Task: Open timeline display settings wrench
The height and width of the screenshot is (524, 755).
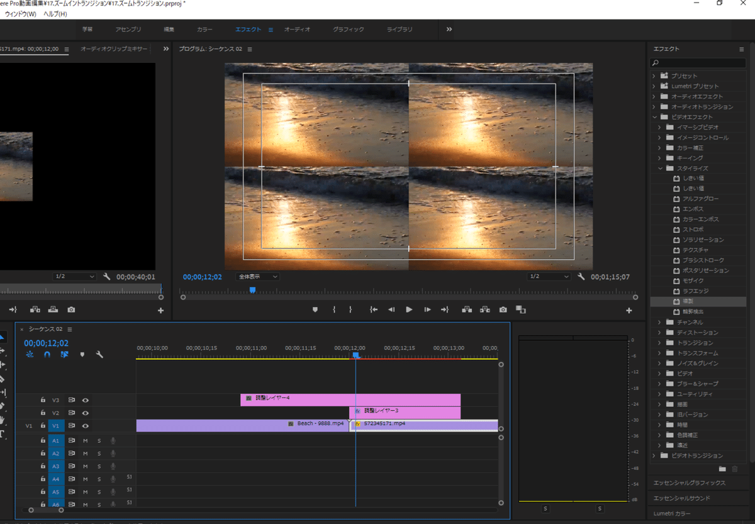Action: click(99, 355)
